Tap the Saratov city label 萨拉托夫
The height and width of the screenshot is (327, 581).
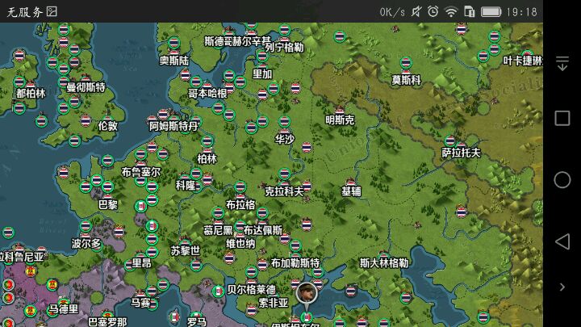(x=461, y=153)
